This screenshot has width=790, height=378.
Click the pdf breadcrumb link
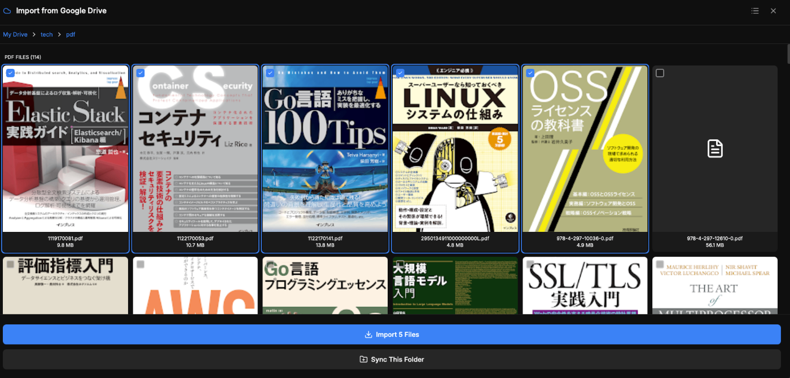[70, 34]
